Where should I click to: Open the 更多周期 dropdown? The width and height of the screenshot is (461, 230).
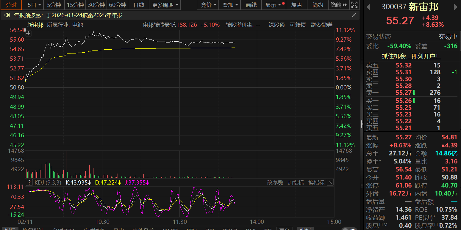[x=165, y=5]
